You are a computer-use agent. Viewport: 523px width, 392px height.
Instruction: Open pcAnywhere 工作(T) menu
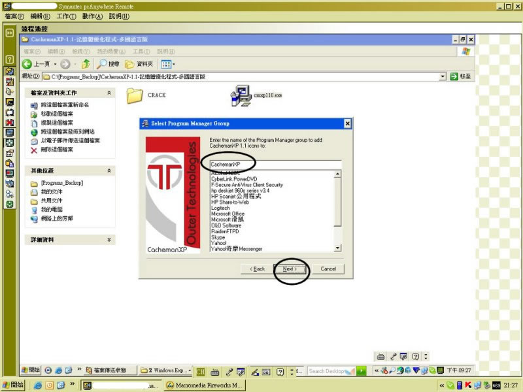click(x=67, y=16)
